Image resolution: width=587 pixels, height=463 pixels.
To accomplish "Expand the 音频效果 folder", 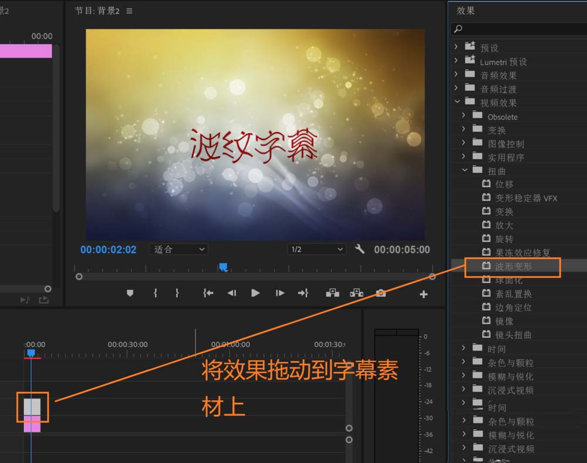I will click(457, 75).
